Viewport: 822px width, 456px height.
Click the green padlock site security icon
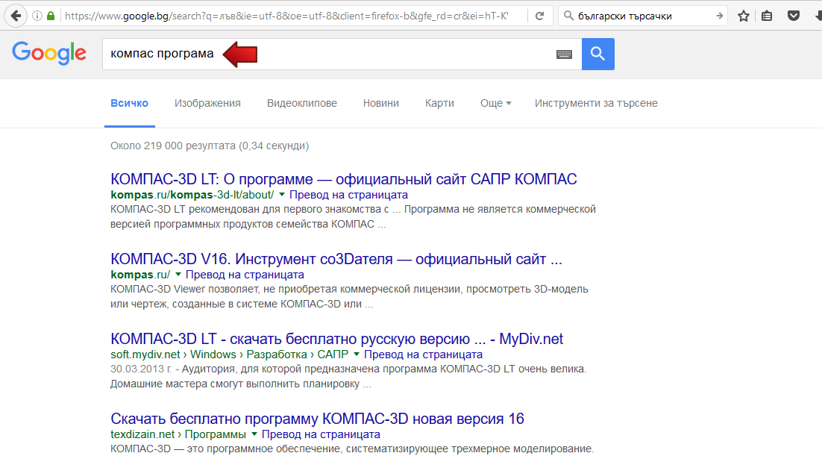pyautogui.click(x=51, y=16)
